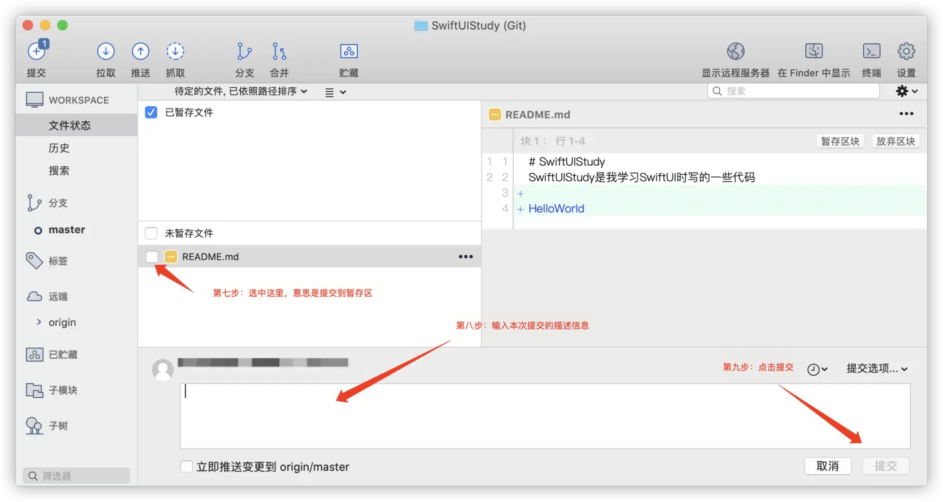Click the 已贮藏 icon in sidebar
This screenshot has width=943, height=502.
(35, 355)
